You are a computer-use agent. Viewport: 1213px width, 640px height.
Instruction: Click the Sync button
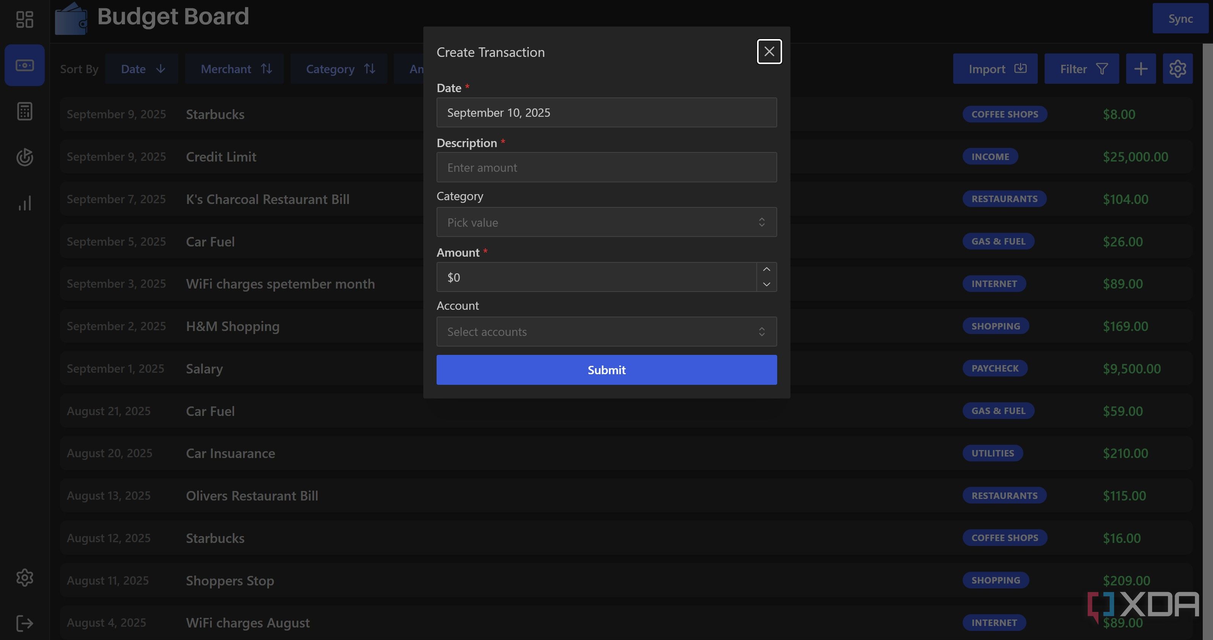(1180, 18)
